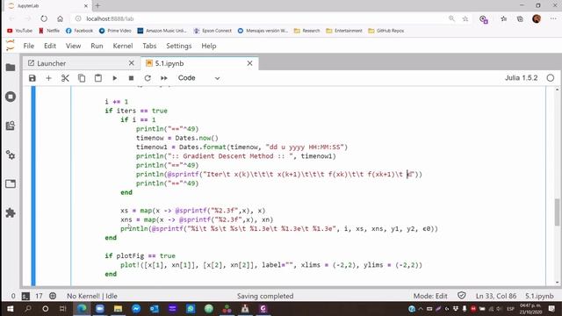
Task: Open the View menu
Action: coord(73,46)
